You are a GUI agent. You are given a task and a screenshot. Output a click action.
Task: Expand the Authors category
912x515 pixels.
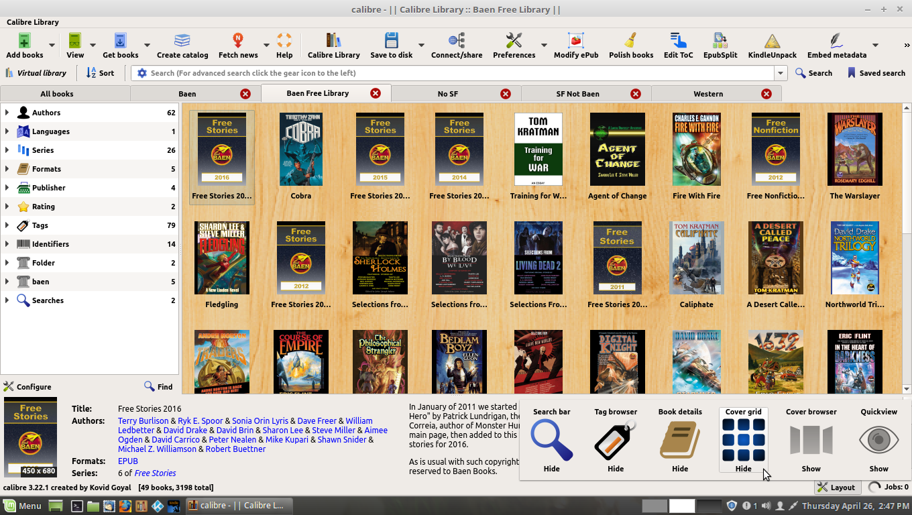(x=7, y=113)
